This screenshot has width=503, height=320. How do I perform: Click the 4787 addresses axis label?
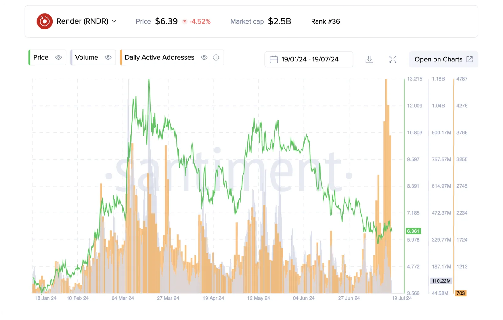pos(462,79)
